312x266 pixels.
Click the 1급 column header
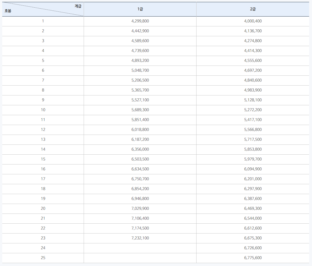[140, 9]
